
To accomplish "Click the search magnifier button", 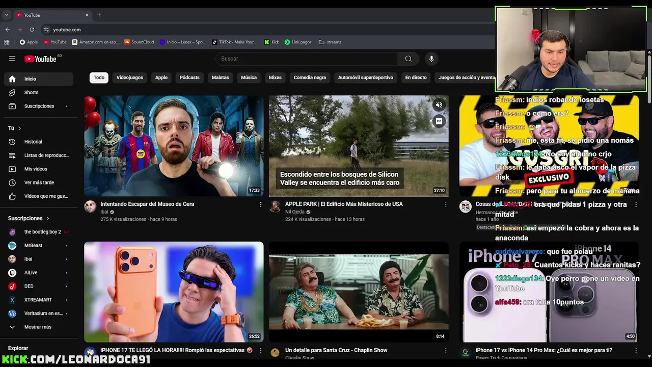I will 409,59.
